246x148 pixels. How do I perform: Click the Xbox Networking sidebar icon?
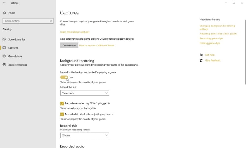tap(4, 65)
